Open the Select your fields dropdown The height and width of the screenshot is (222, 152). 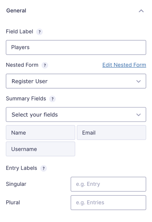[76, 114]
